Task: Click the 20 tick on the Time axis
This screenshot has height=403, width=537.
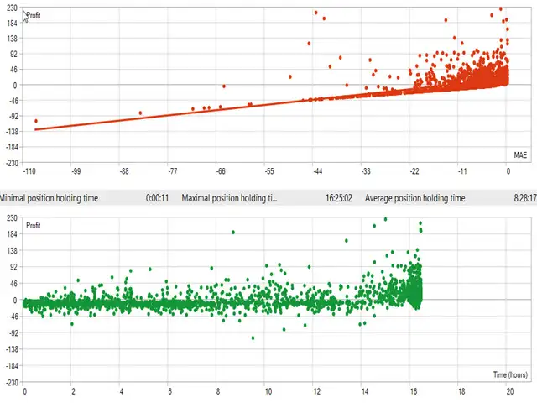Action: [x=510, y=391]
